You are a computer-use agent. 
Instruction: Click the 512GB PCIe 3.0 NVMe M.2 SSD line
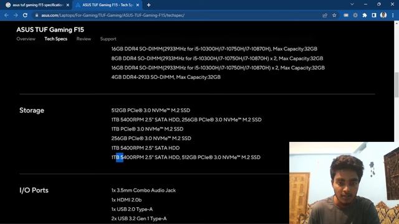[151, 110]
